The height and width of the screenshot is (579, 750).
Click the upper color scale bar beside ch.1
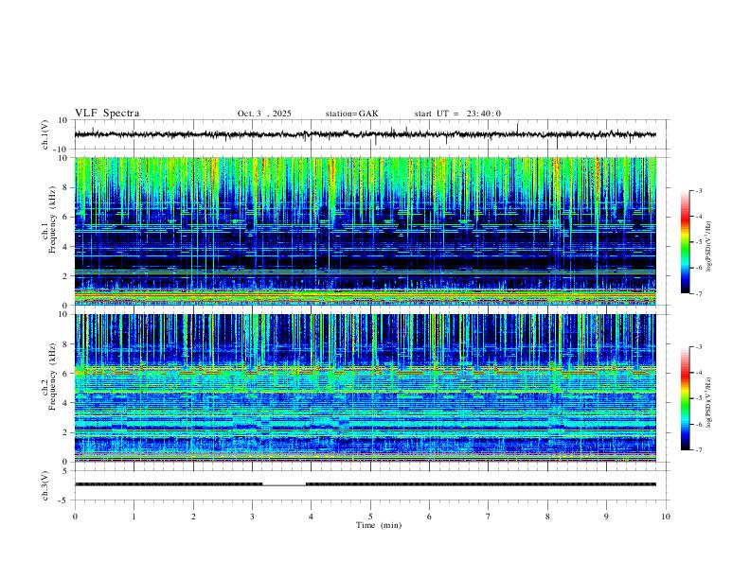pyautogui.click(x=686, y=242)
